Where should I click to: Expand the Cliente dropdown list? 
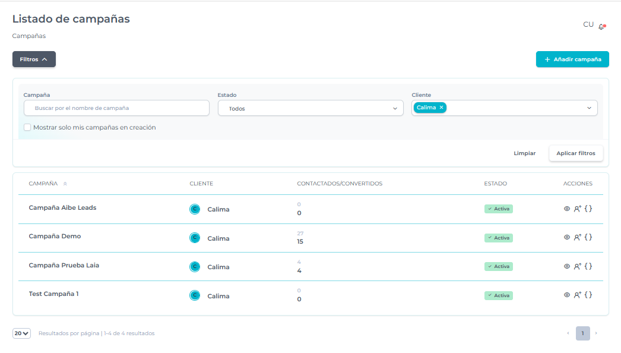(589, 108)
